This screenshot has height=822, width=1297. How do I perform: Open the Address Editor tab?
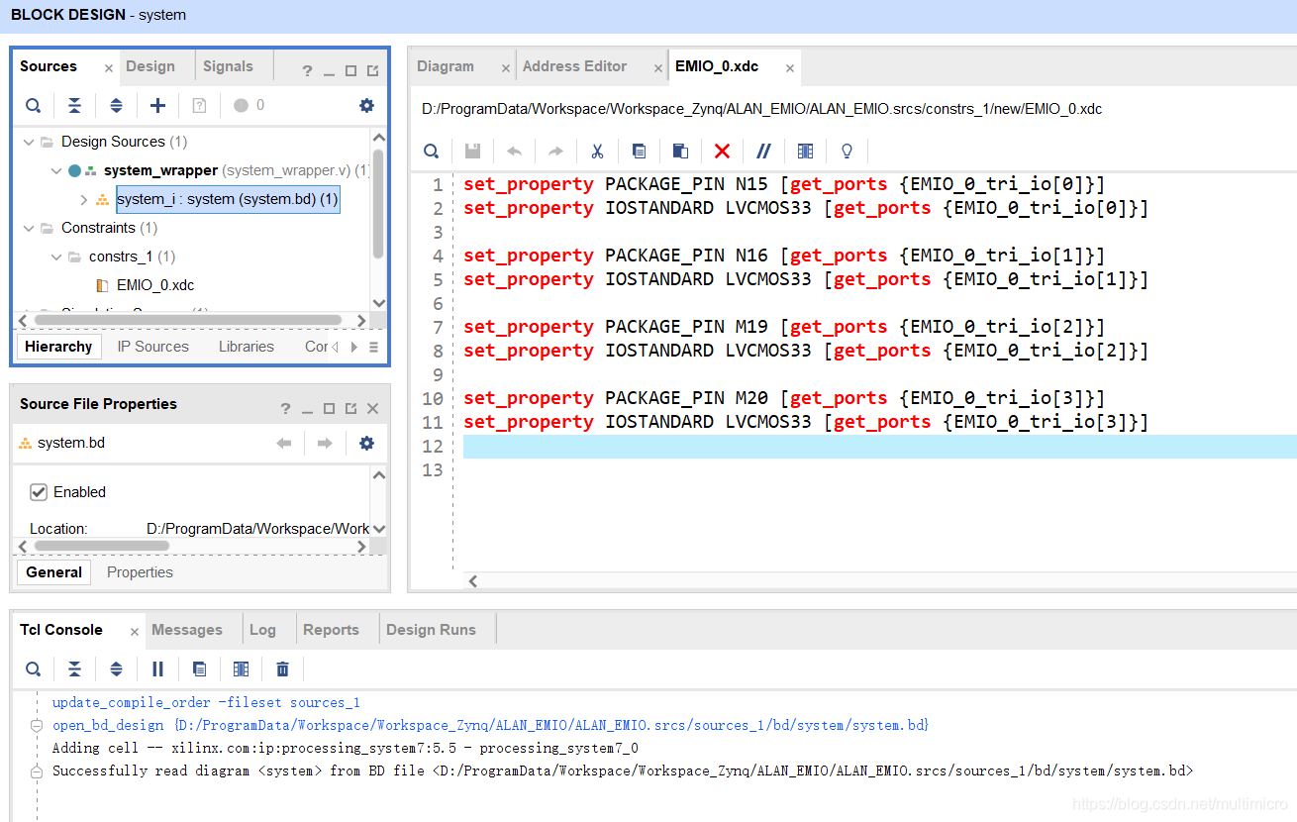[x=574, y=66]
